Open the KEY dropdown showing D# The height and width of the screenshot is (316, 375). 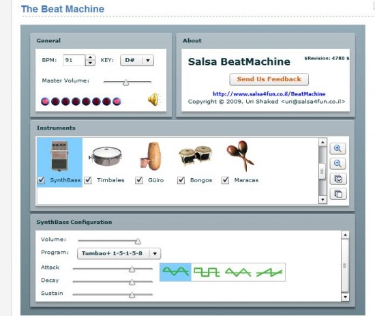tap(137, 60)
